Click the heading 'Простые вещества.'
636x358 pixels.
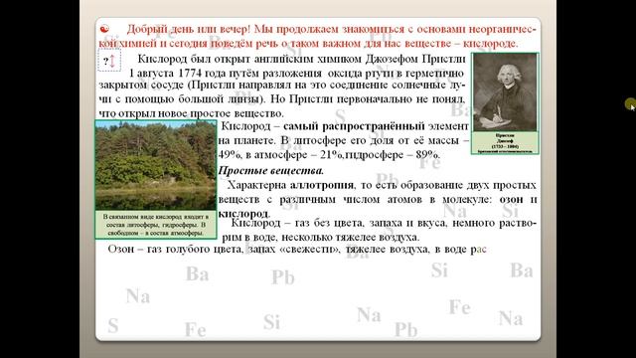[271, 170]
